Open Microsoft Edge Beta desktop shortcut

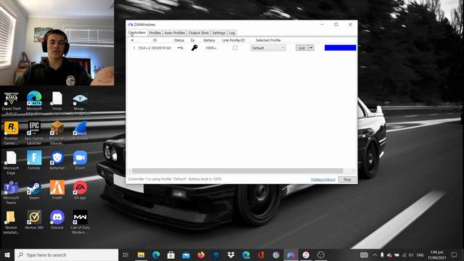tap(34, 103)
